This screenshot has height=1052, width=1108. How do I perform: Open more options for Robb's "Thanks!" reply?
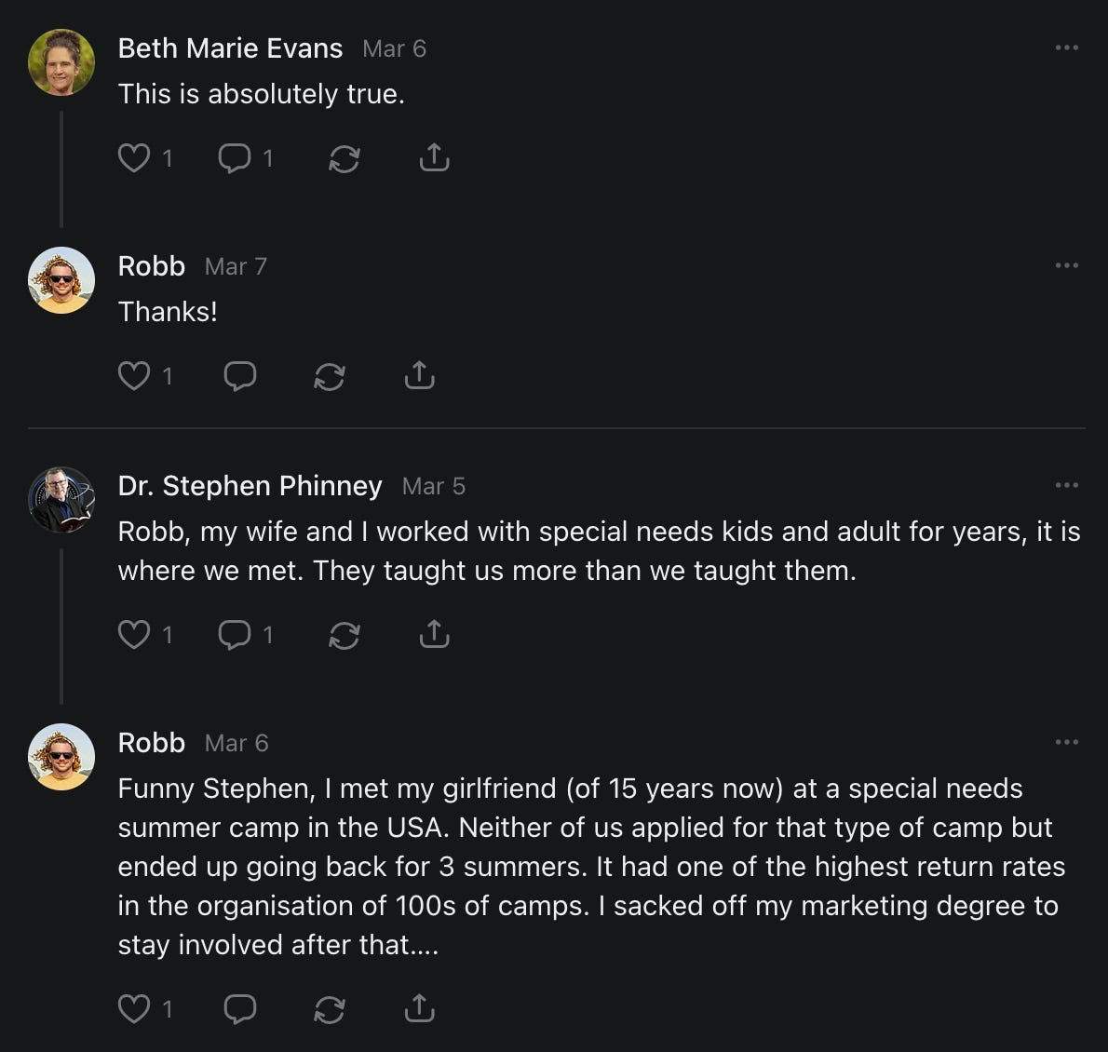pyautogui.click(x=1066, y=265)
